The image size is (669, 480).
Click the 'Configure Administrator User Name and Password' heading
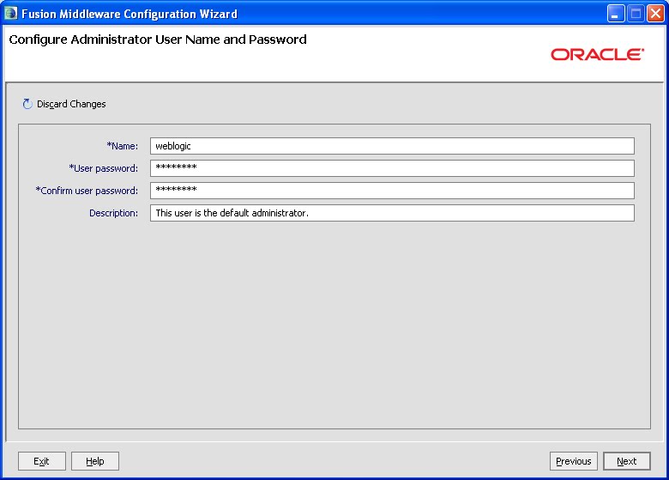coord(158,39)
